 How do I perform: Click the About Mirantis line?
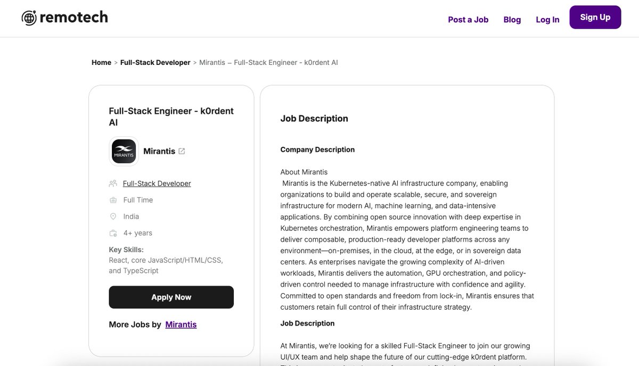tap(304, 172)
